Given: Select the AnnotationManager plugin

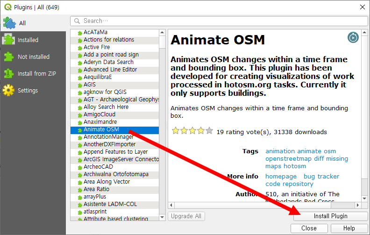Looking at the screenshot, I should click(114, 137).
